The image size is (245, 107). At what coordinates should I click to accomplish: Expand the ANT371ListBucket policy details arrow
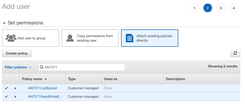point(15,88)
